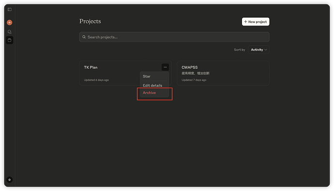Focus the Search projects field
334x191 pixels.
point(174,37)
